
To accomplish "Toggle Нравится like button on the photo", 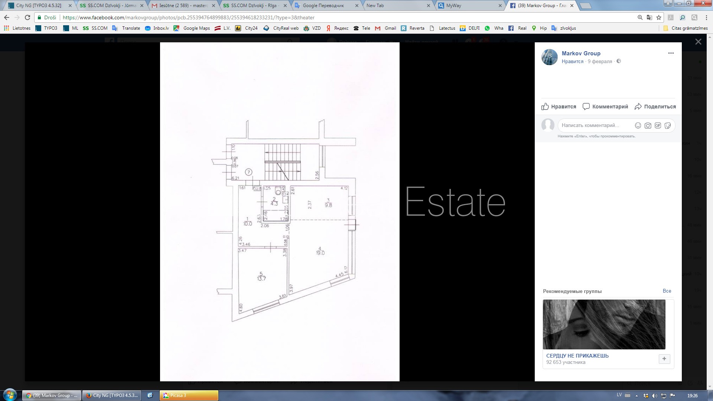I will (559, 107).
